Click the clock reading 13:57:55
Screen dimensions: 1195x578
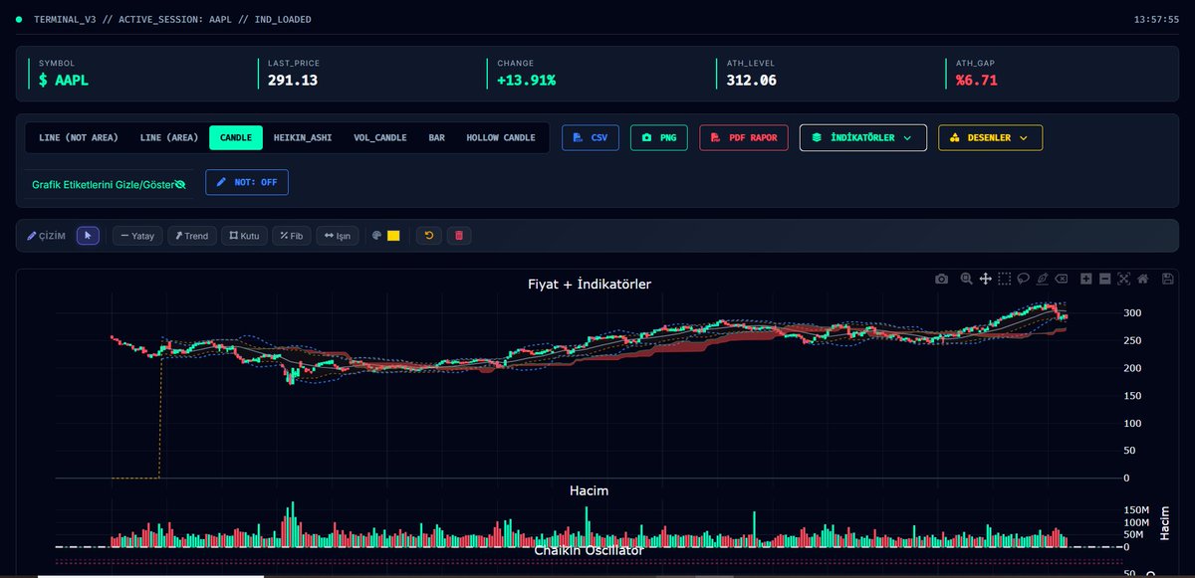pos(1156,19)
